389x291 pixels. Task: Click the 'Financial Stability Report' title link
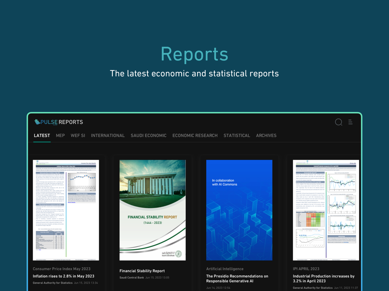[142, 271]
